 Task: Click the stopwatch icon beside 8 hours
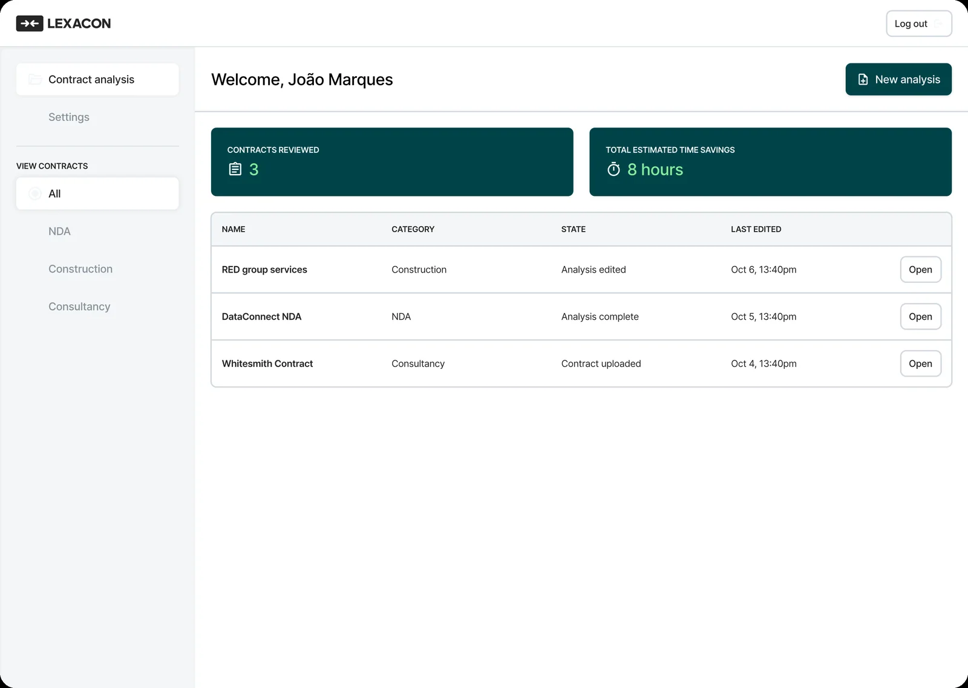613,169
